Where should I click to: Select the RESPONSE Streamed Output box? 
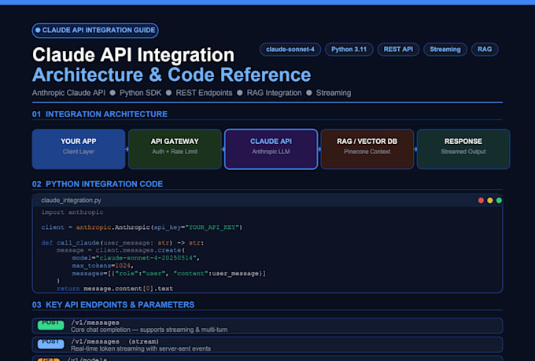463,149
